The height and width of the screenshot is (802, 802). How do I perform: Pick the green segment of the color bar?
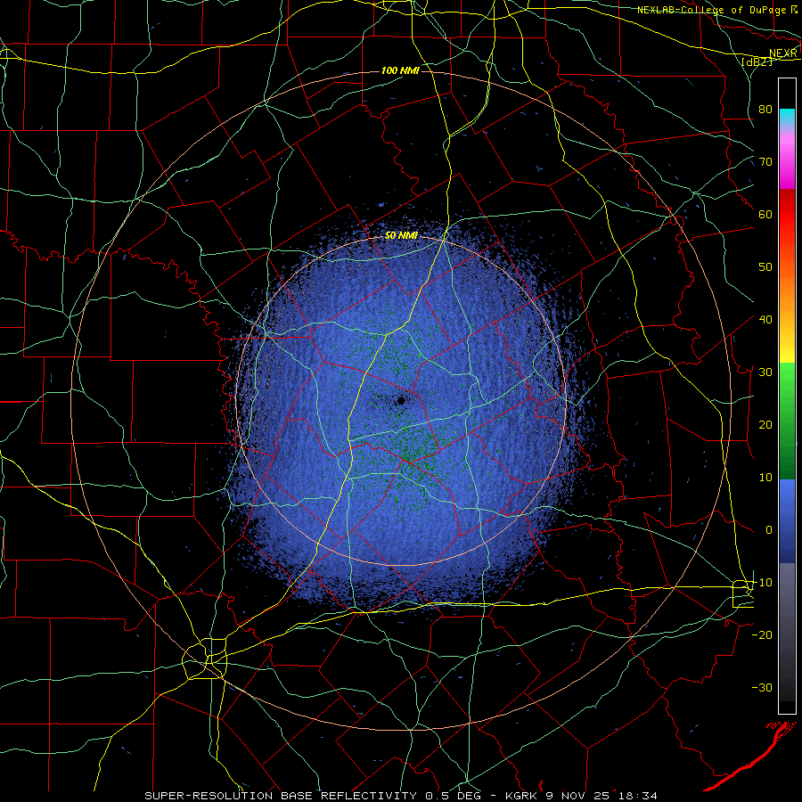(787, 421)
